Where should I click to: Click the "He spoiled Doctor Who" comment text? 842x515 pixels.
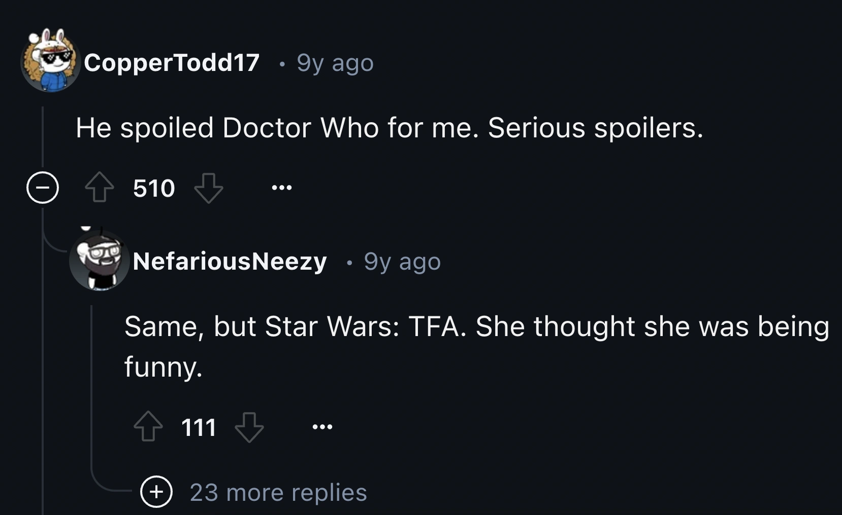coord(390,127)
